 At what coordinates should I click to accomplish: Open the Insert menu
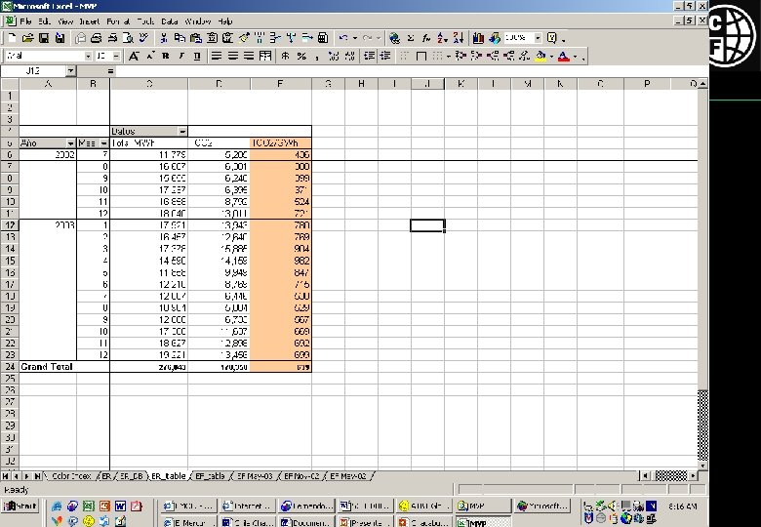[90, 21]
